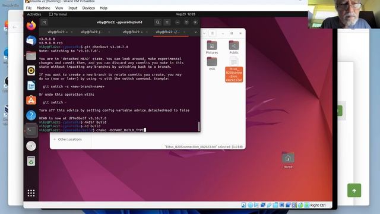Open the Home folder on the desktop
This screenshot has height=214, width=380.
coord(288,160)
